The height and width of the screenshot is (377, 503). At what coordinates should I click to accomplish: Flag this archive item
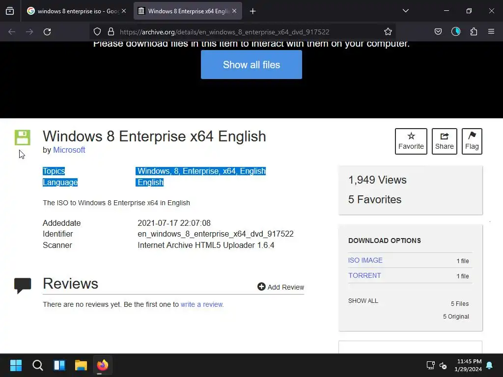472,141
